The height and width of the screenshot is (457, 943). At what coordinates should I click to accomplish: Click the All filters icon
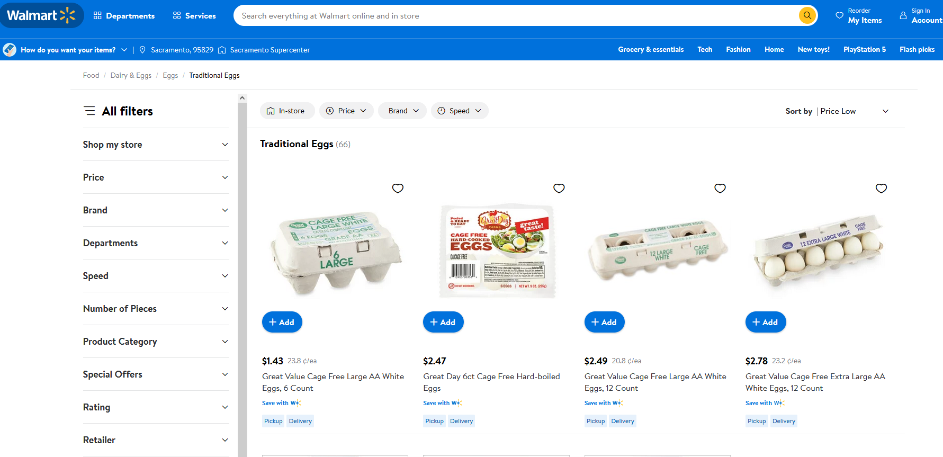pyautogui.click(x=89, y=111)
